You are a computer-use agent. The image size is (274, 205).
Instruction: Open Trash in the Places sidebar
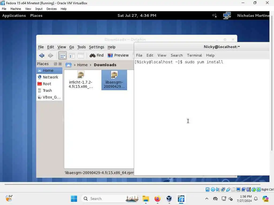(x=49, y=90)
